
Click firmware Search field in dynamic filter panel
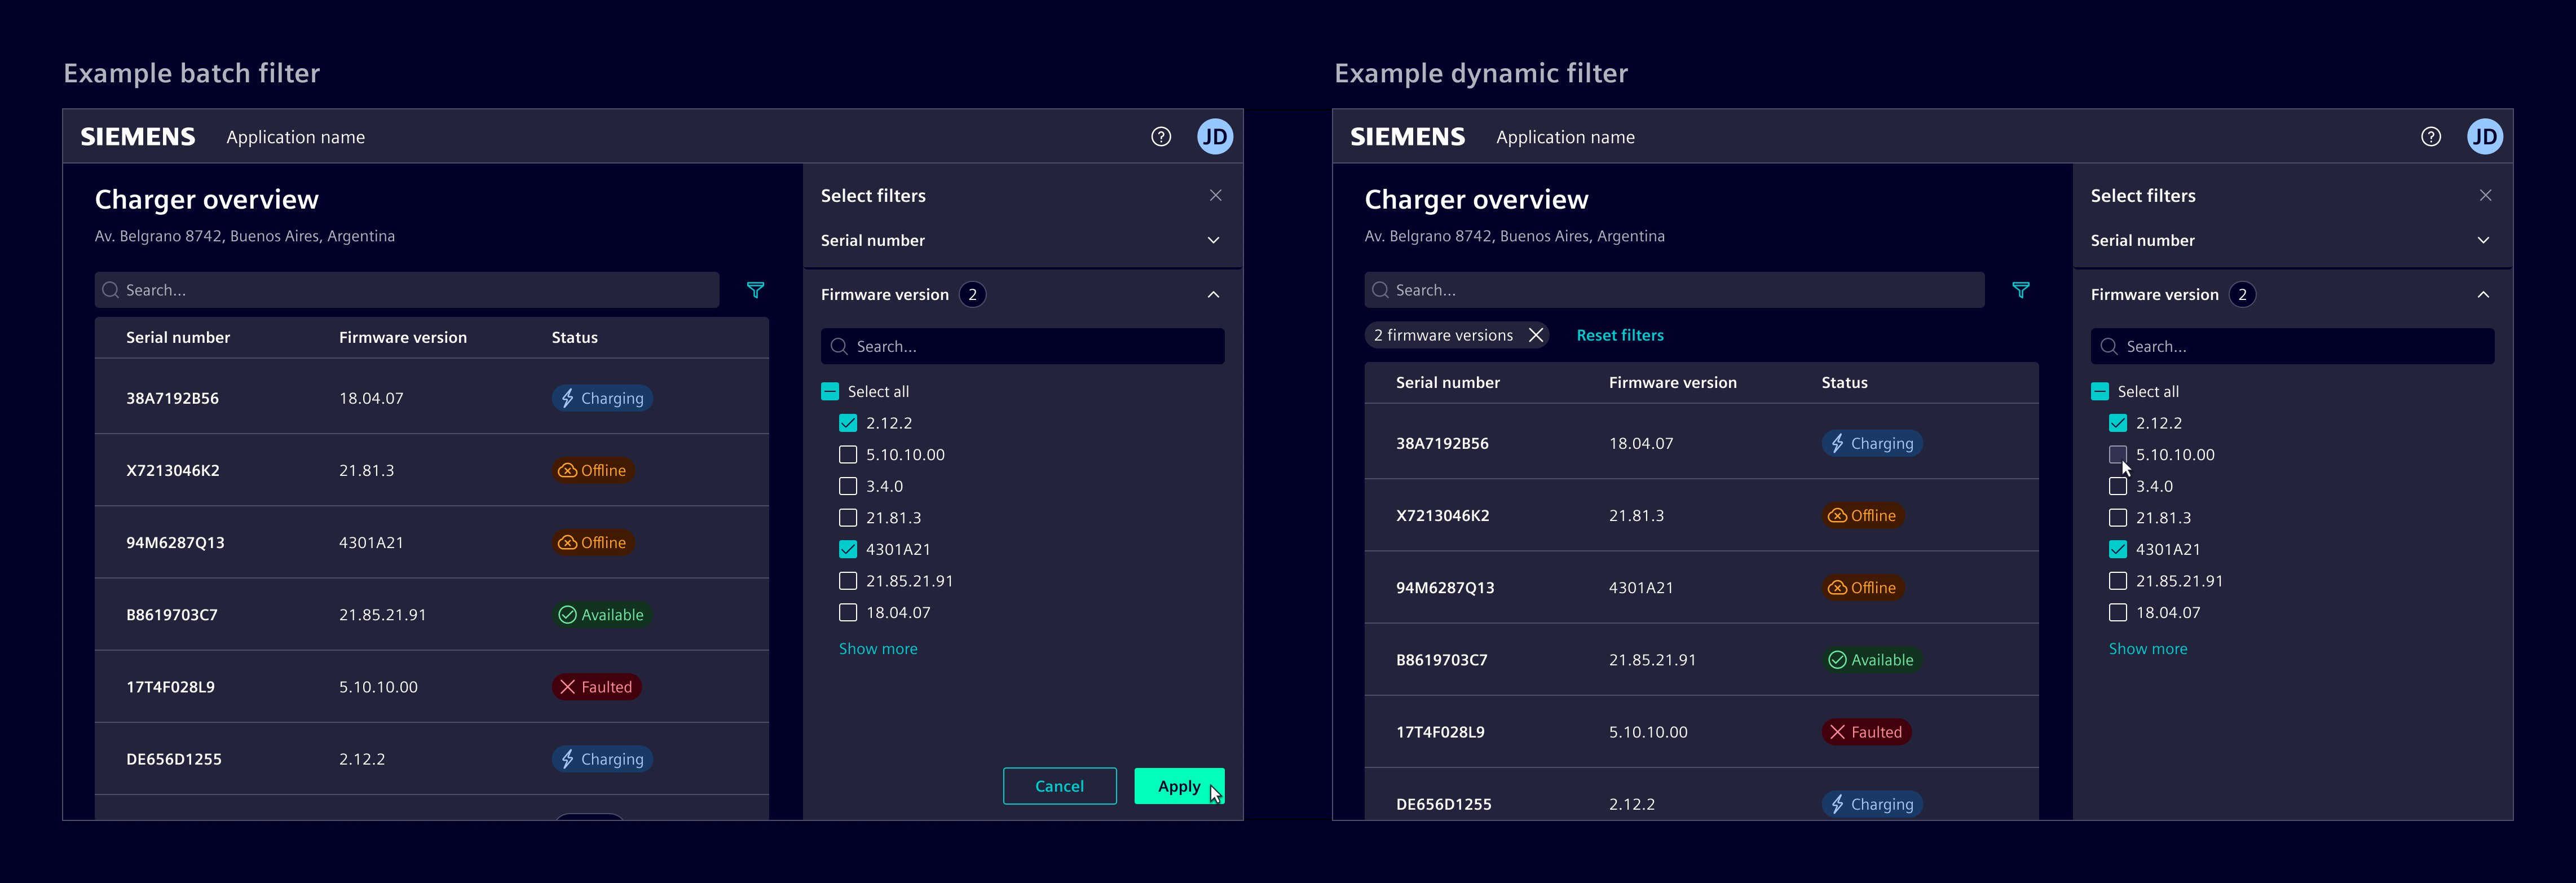tap(2292, 346)
